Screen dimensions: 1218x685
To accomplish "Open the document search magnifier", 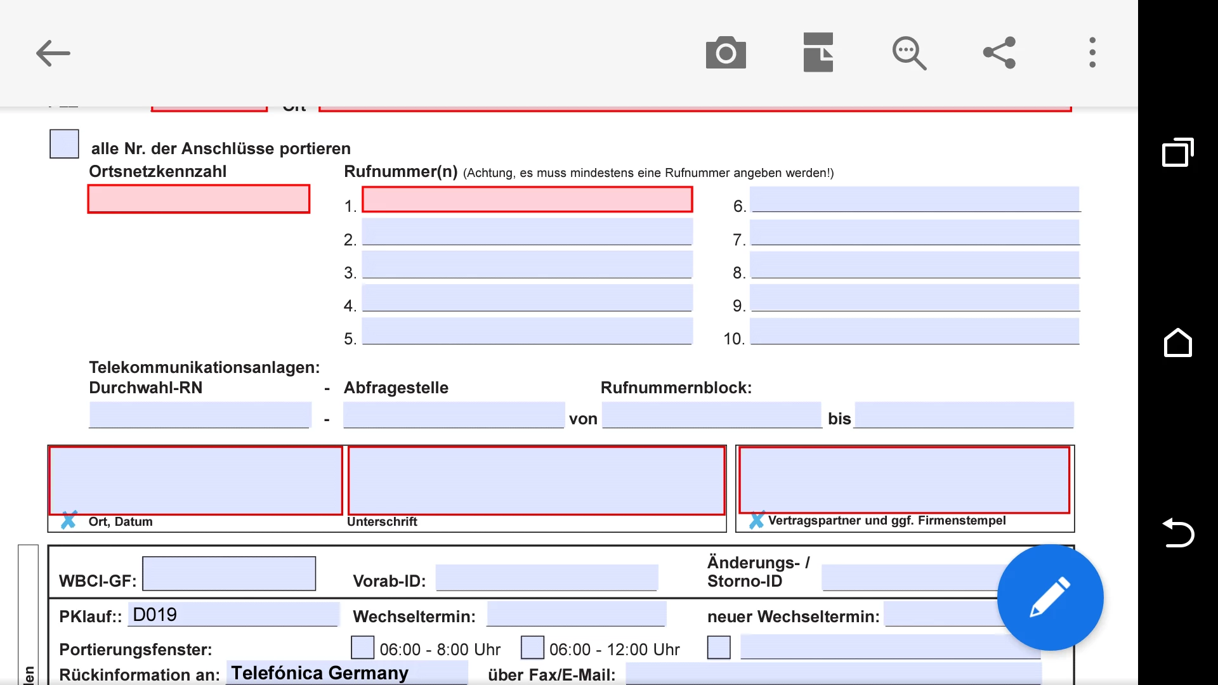I will 909,53.
